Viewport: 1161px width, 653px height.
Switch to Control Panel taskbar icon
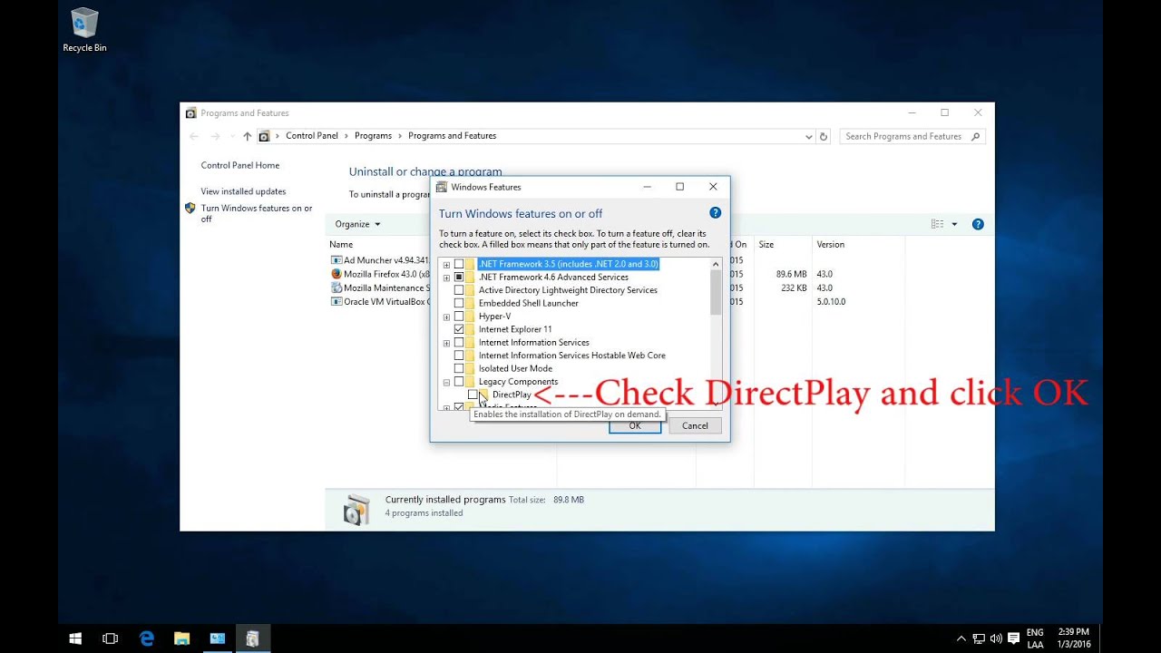217,638
